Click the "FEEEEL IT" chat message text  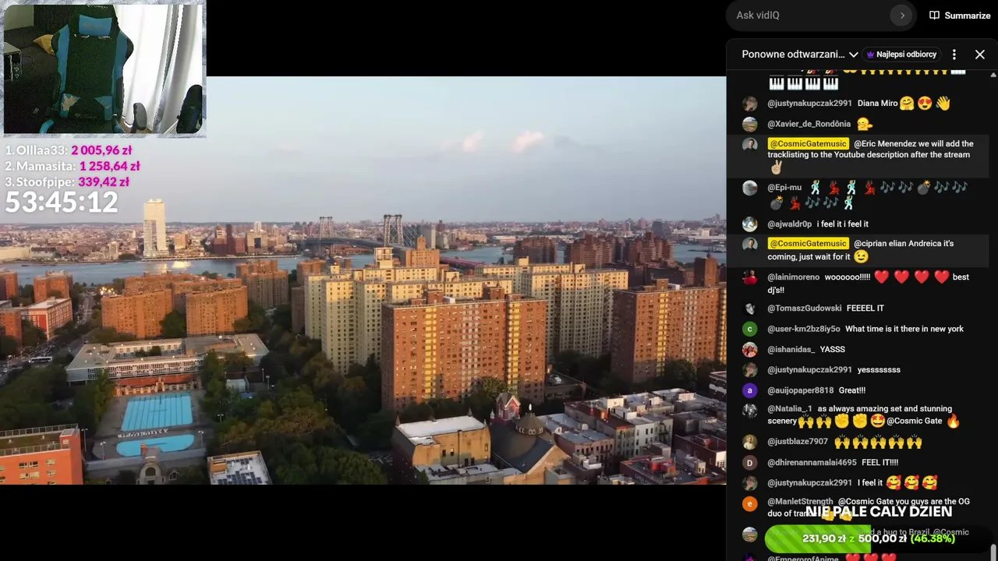tap(865, 309)
